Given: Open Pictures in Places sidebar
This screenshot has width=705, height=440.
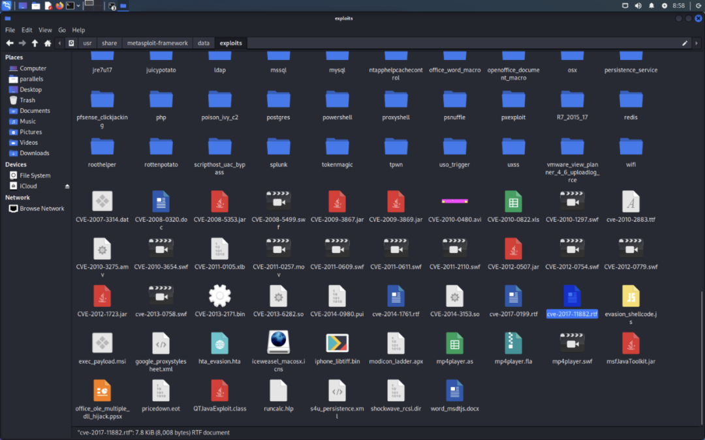Looking at the screenshot, I should (31, 132).
